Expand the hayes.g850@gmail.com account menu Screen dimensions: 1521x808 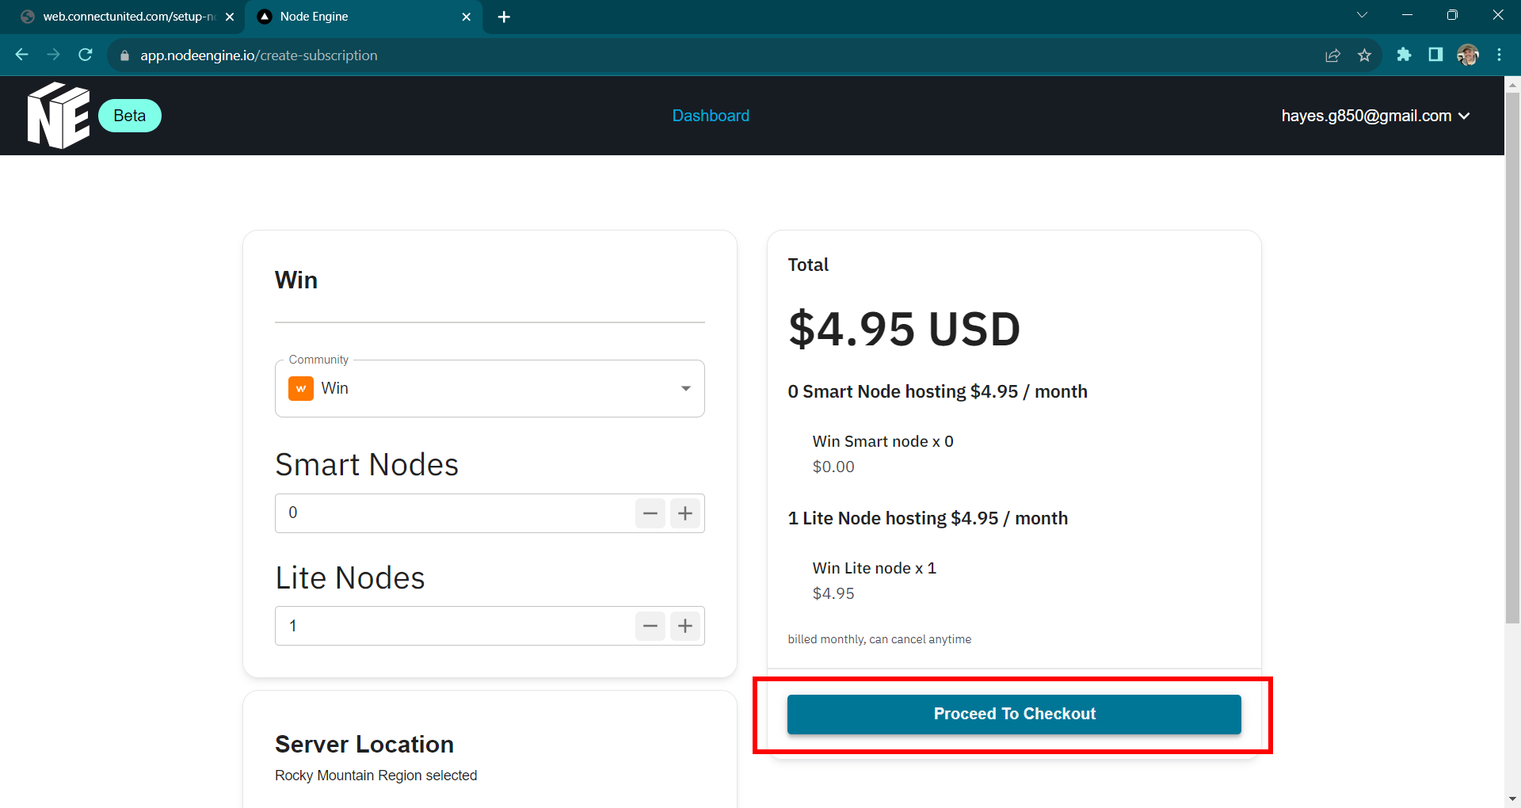click(x=1375, y=116)
